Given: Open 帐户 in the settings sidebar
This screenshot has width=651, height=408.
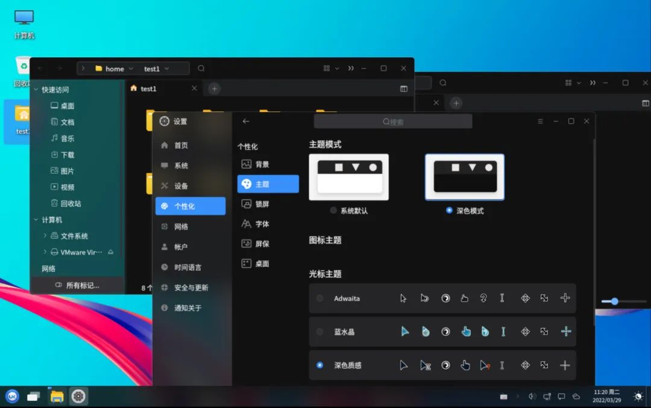Looking at the screenshot, I should coord(190,247).
